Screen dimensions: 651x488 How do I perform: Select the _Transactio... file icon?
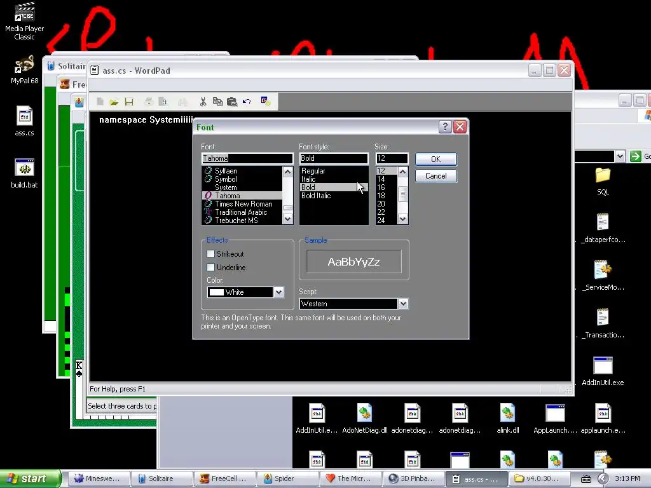coord(603,323)
